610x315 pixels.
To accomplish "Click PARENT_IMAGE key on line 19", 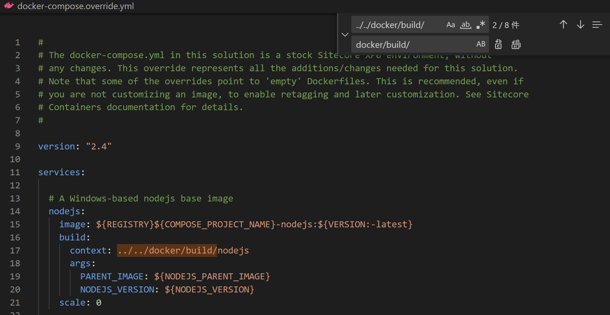I will point(112,276).
